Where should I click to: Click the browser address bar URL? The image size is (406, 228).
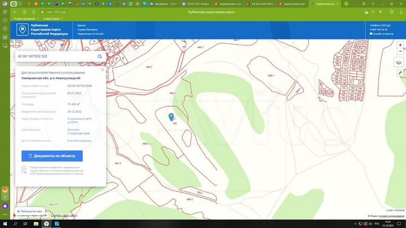click(x=56, y=12)
